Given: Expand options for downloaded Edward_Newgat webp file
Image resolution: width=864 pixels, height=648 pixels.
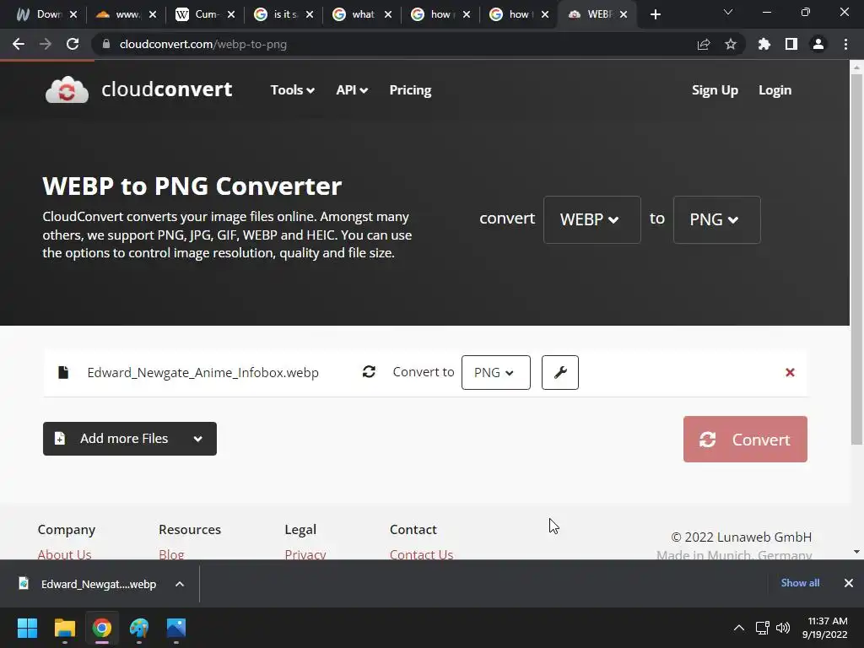Looking at the screenshot, I should pos(180,584).
